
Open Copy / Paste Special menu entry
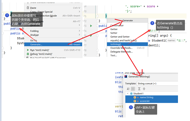coord(53,12)
